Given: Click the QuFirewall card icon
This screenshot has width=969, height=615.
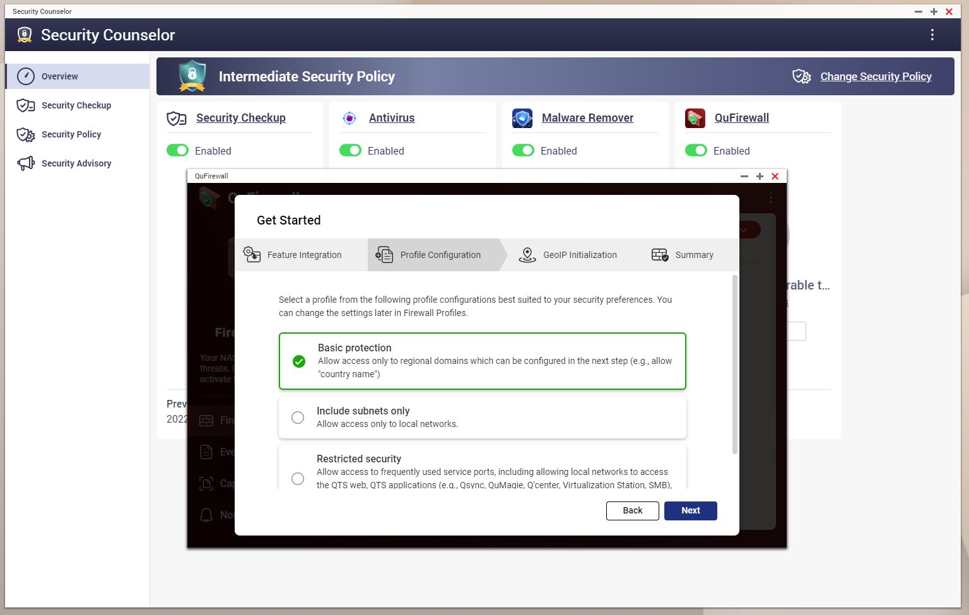Looking at the screenshot, I should pyautogui.click(x=695, y=118).
